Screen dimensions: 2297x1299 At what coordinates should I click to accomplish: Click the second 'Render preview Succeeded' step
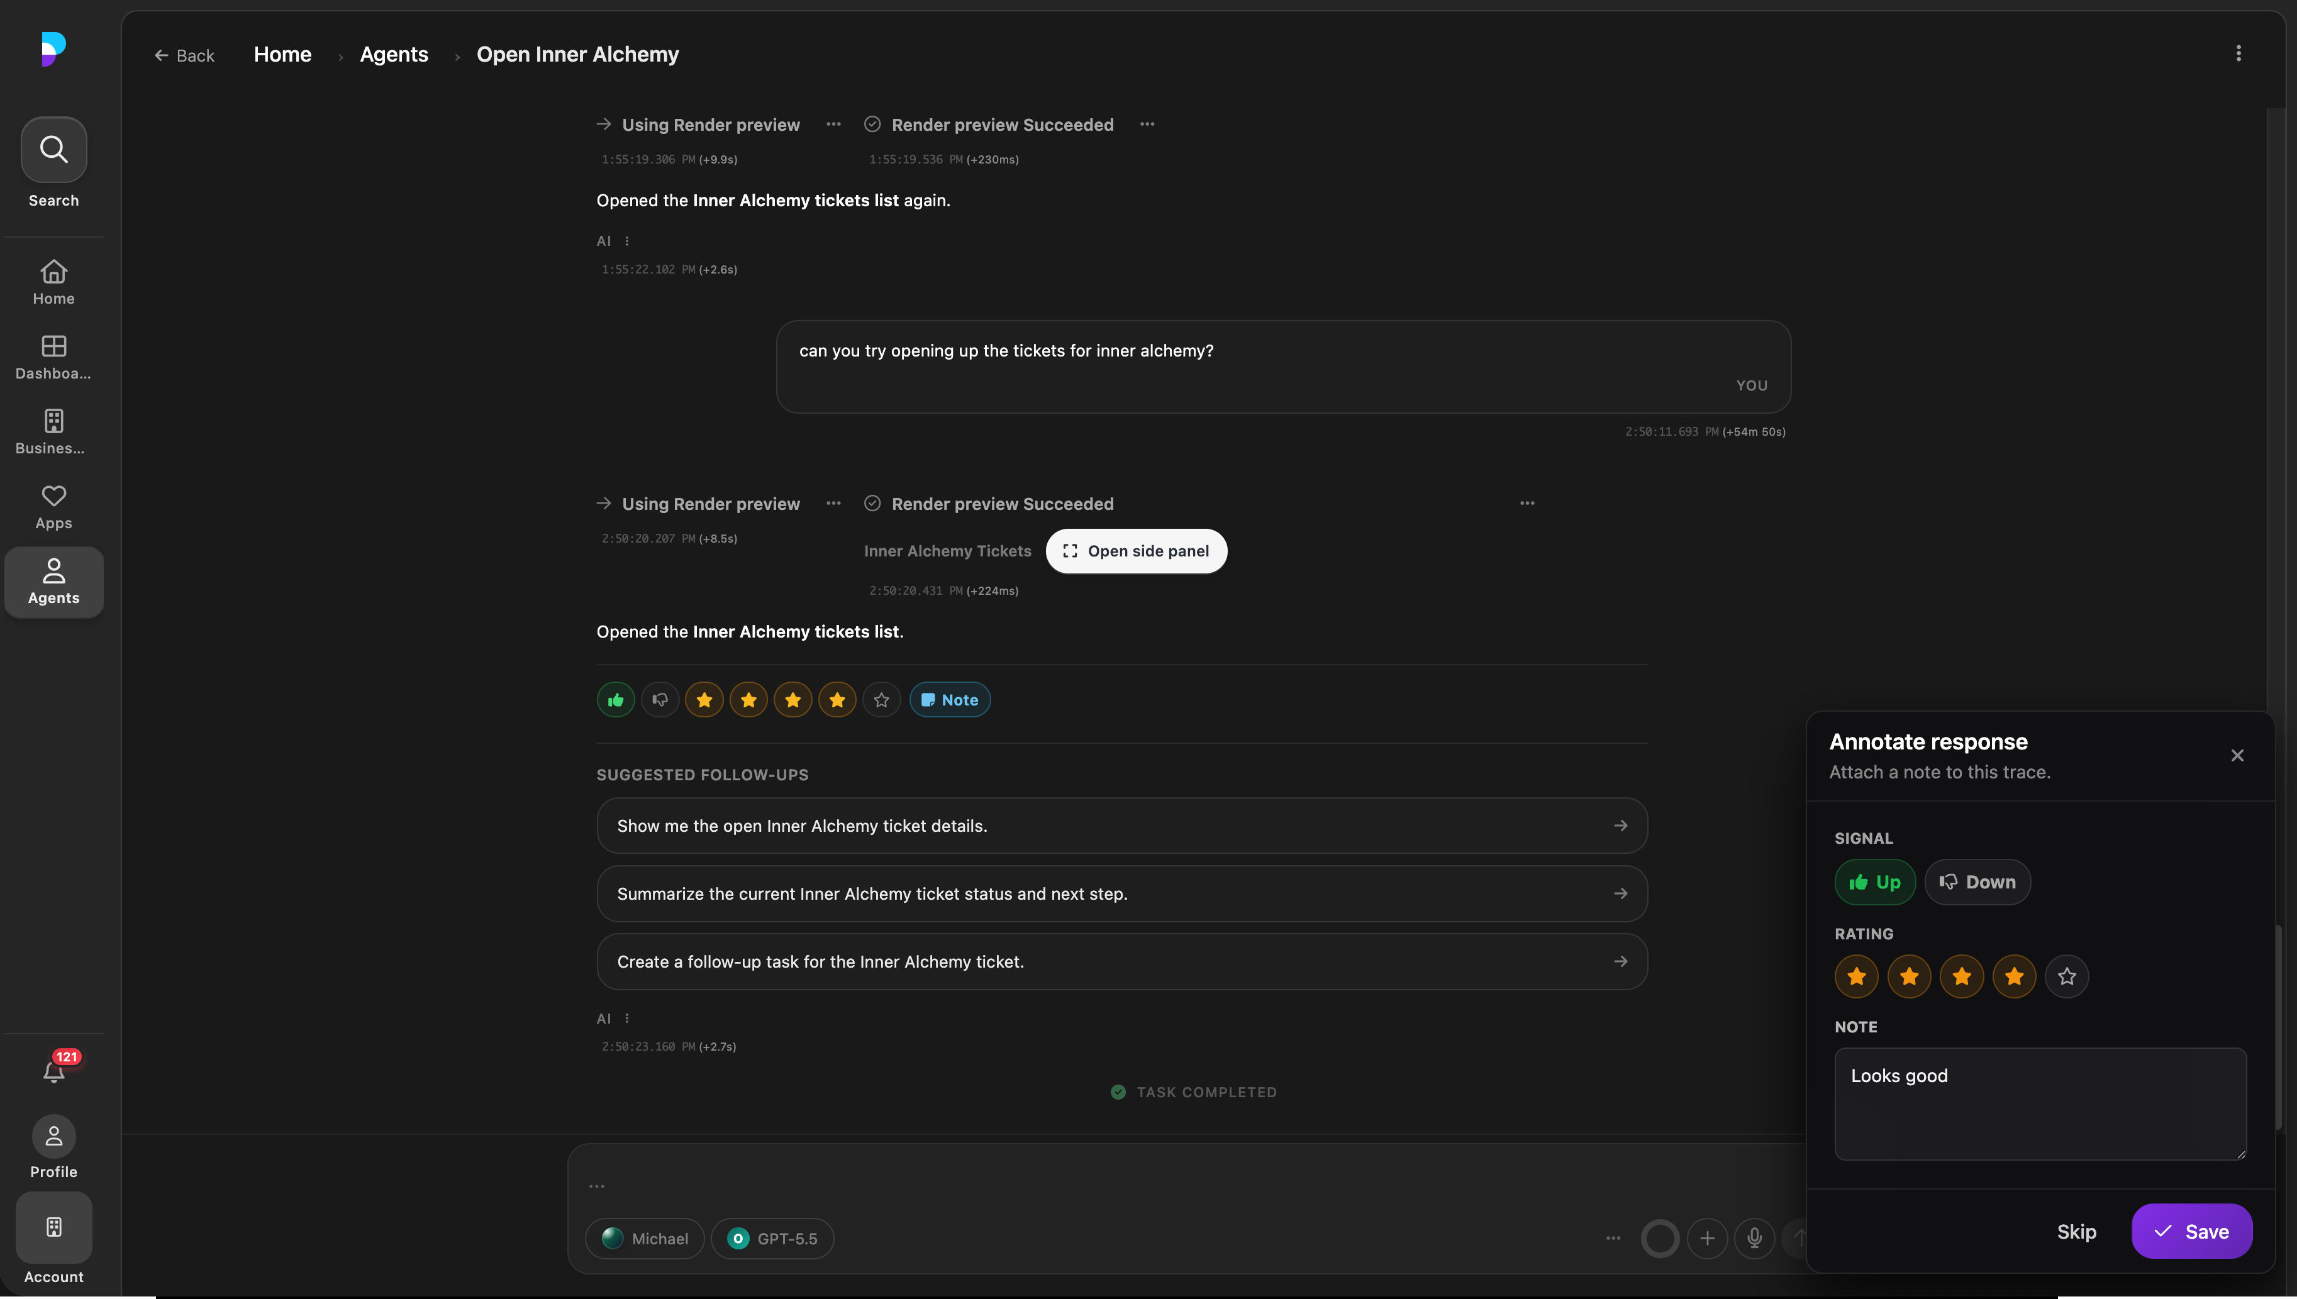(989, 504)
